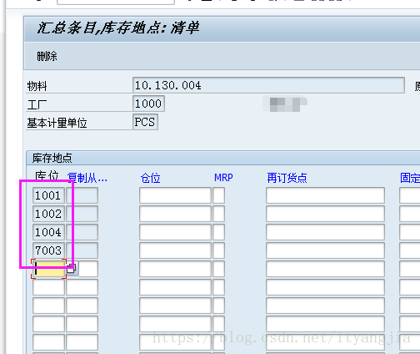This screenshot has width=420, height=354.
Task: Click 再订货点 field in row 1002
Action: pyautogui.click(x=325, y=214)
